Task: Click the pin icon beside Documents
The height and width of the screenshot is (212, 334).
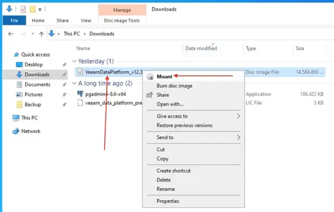Action: 64,84
